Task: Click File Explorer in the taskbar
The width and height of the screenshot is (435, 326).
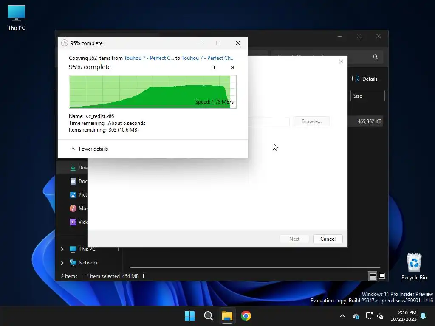Action: tap(227, 316)
